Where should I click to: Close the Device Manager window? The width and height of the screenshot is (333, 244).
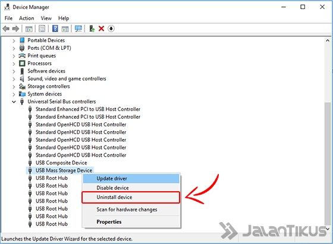tap(322, 7)
